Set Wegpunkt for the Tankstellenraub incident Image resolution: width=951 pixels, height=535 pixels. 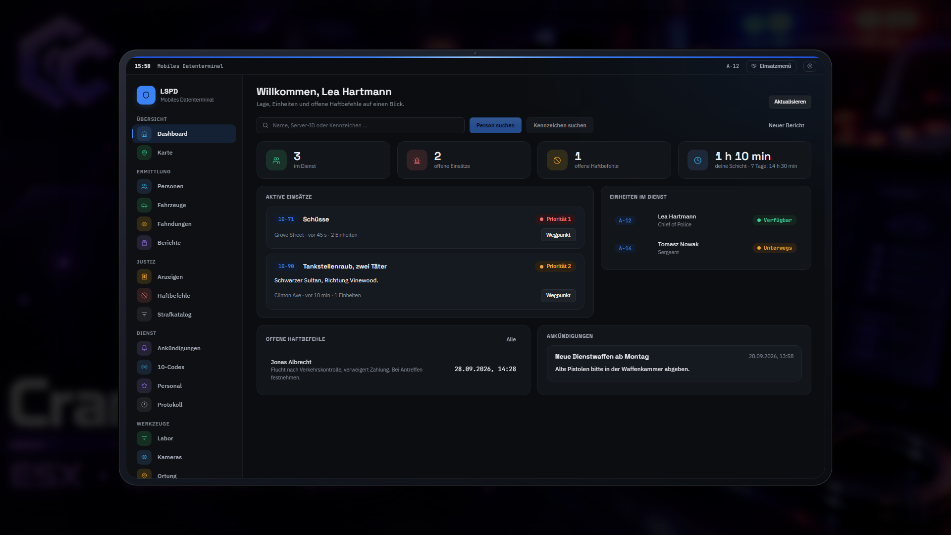558,295
